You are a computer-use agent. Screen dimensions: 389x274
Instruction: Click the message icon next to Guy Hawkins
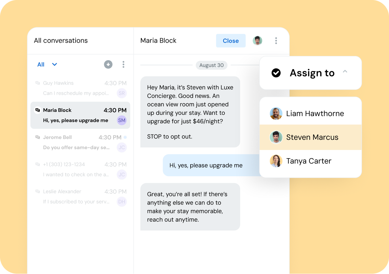pyautogui.click(x=38, y=83)
